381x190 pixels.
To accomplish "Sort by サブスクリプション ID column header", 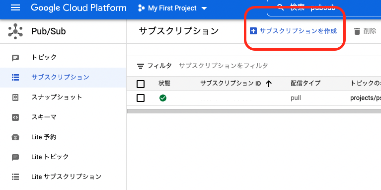I will [x=230, y=84].
